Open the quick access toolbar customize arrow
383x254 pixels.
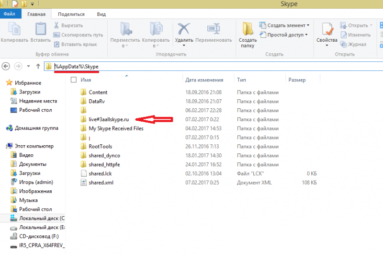33,4
